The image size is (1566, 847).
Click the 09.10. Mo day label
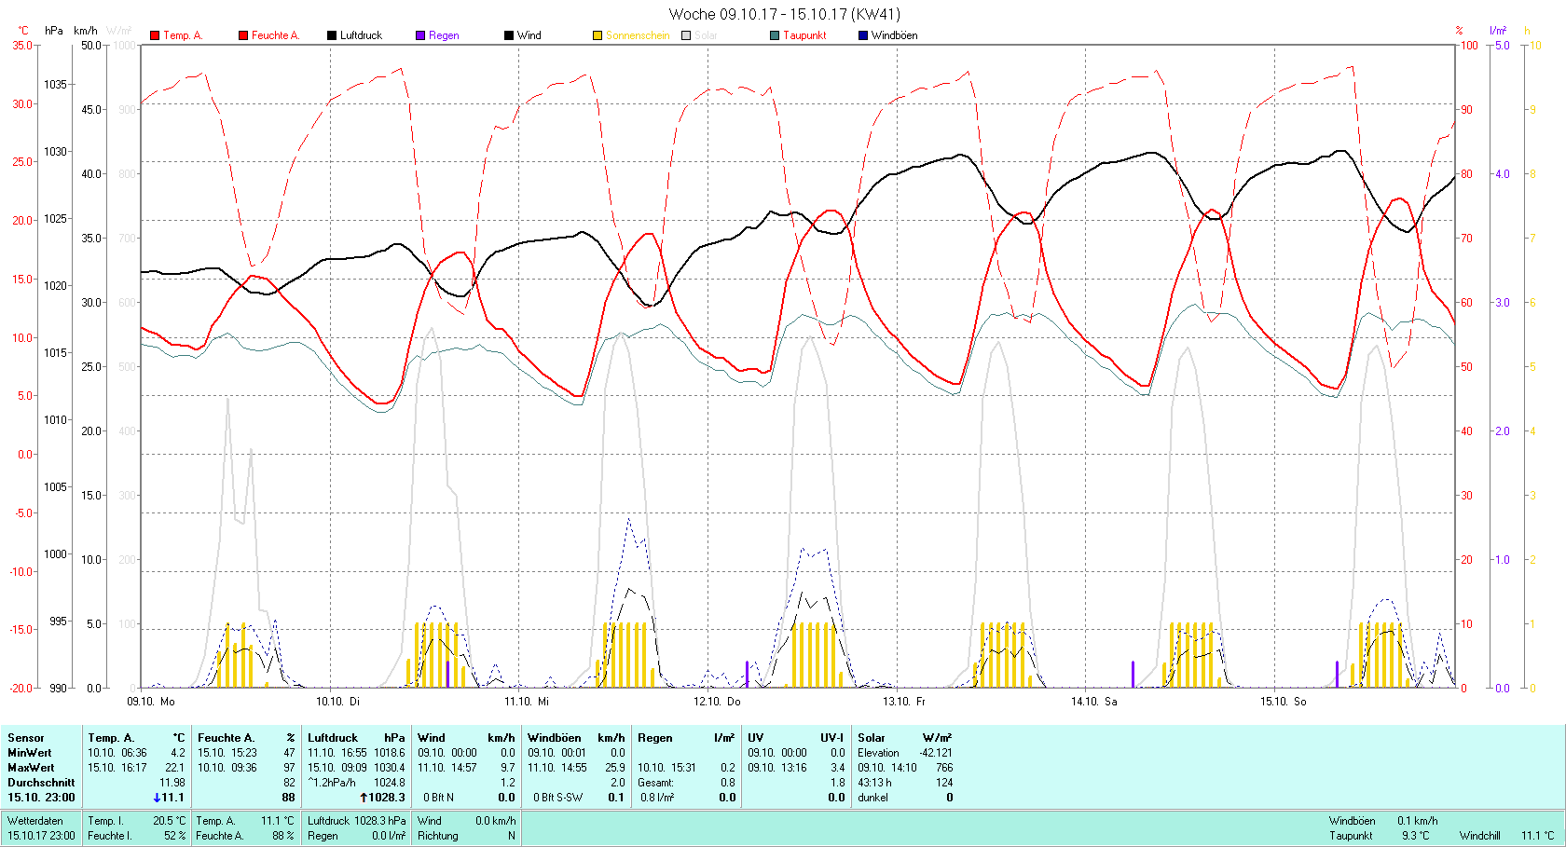pos(151,701)
